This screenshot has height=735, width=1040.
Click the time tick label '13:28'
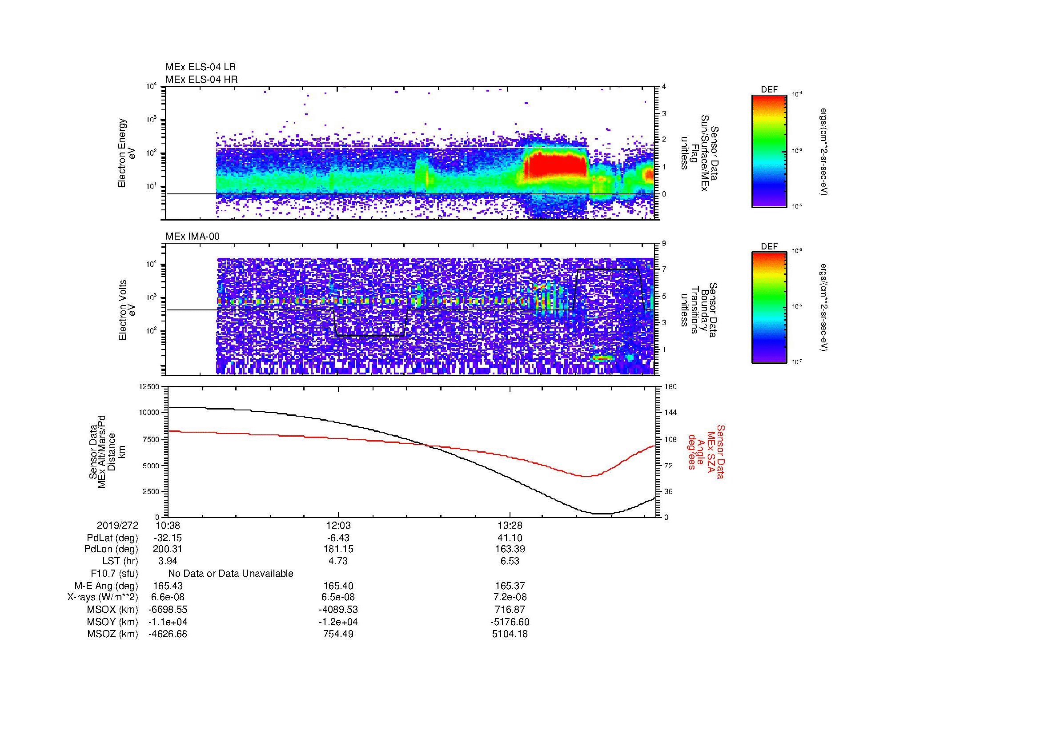[510, 525]
